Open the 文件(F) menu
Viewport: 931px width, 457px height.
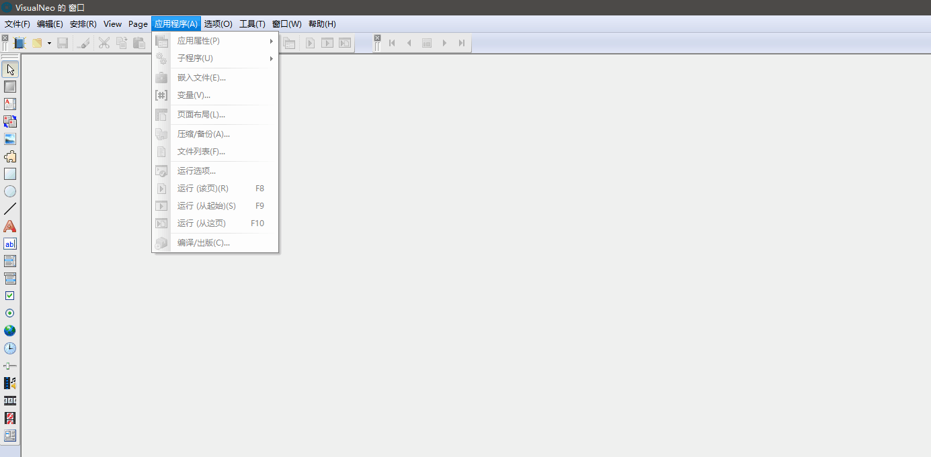17,23
